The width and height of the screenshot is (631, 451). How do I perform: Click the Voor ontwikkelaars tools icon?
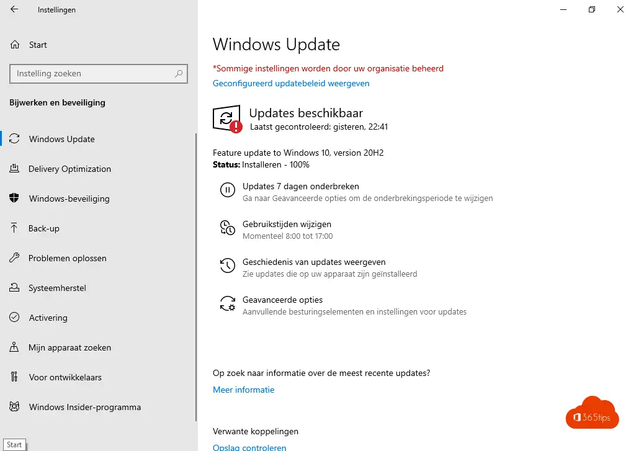(14, 377)
